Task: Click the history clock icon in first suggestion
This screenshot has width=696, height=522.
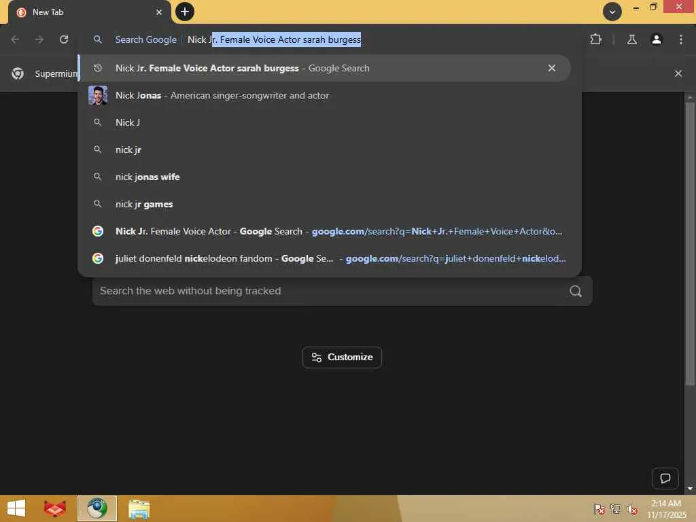Action: click(98, 68)
